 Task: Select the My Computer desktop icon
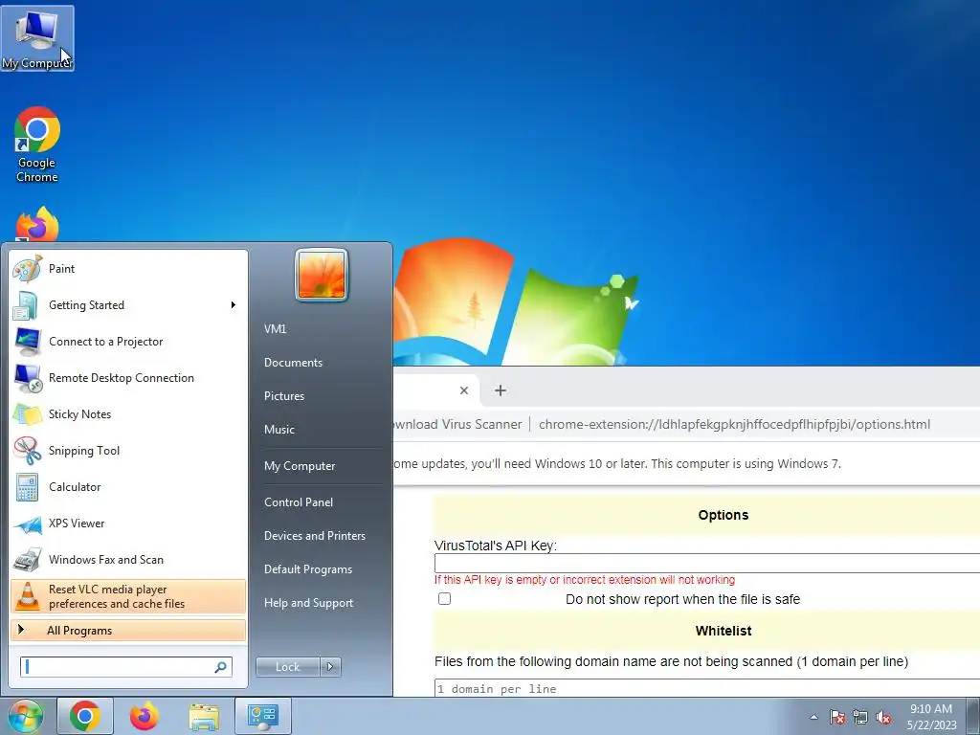click(x=37, y=38)
